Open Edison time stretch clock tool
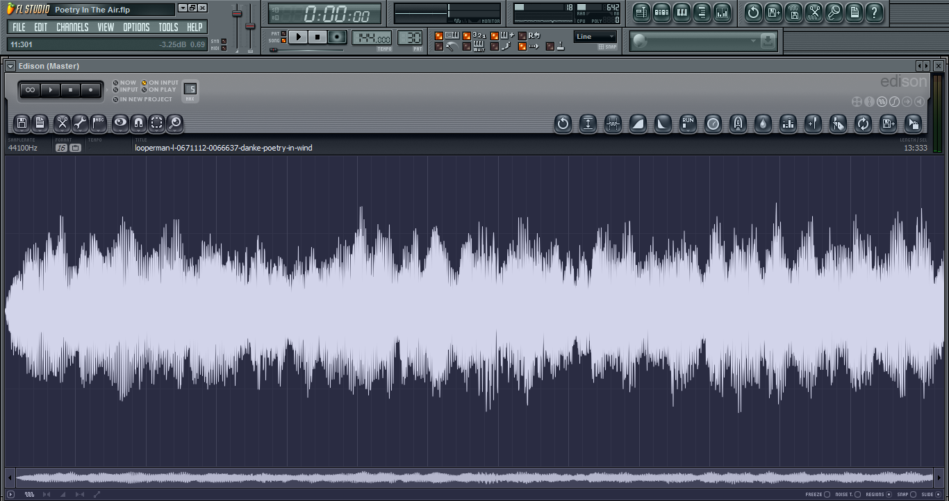 click(713, 124)
